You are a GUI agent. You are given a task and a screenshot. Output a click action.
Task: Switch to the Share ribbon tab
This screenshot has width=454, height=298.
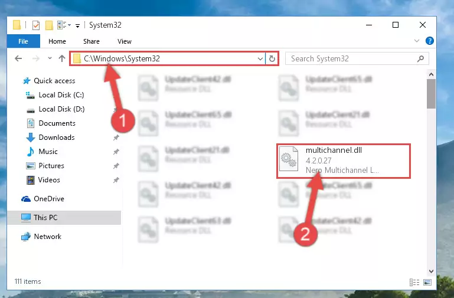tap(91, 41)
